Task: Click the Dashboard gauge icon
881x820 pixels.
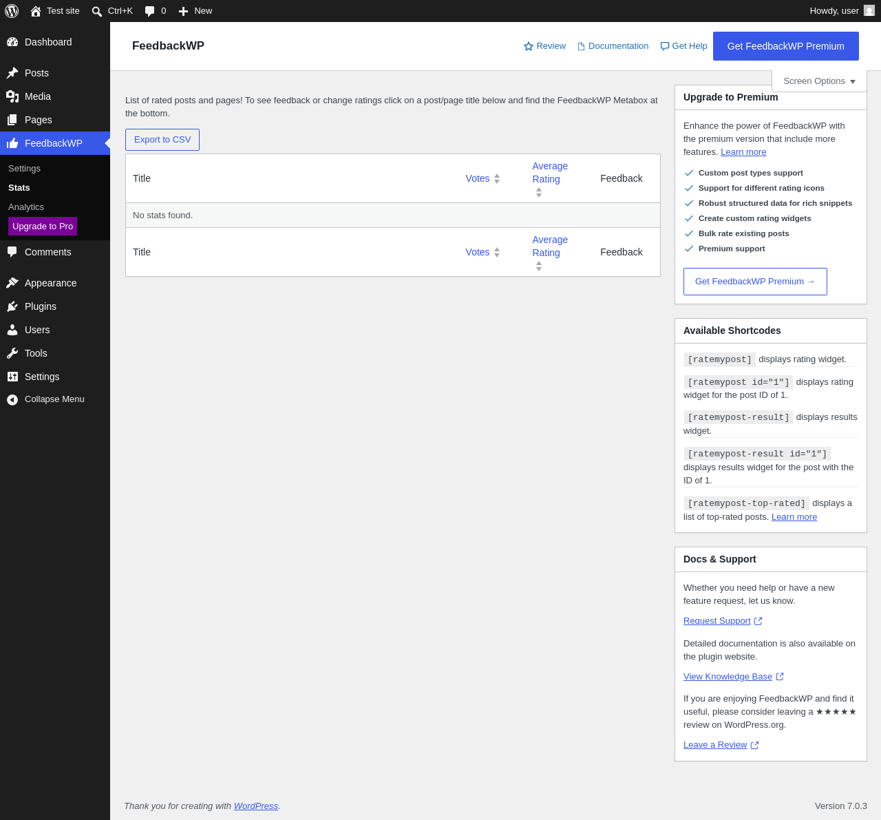Action: pos(12,42)
